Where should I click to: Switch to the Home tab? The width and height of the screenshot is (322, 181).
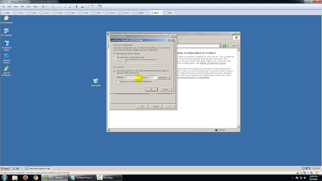pos(7,13)
